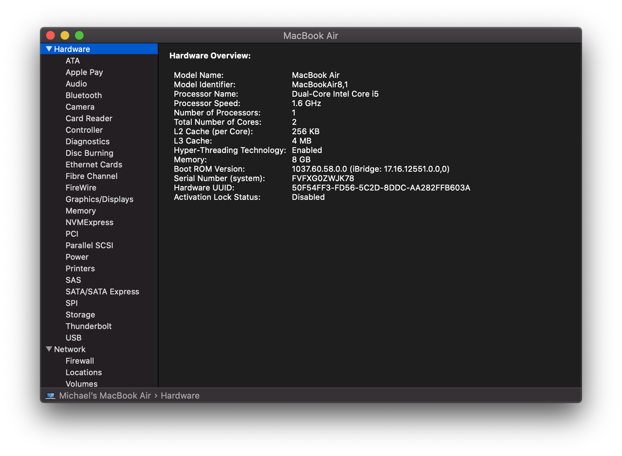Image resolution: width=622 pixels, height=456 pixels.
Task: Select Camera in the sidebar
Action: click(80, 107)
